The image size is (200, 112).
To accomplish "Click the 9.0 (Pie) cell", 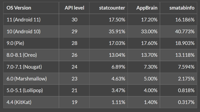I will [15, 43].
